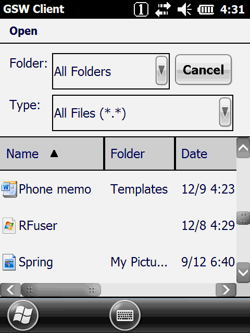Open the All Files (*.*) combo box
Screen dimensions: 250x333
click(143, 113)
